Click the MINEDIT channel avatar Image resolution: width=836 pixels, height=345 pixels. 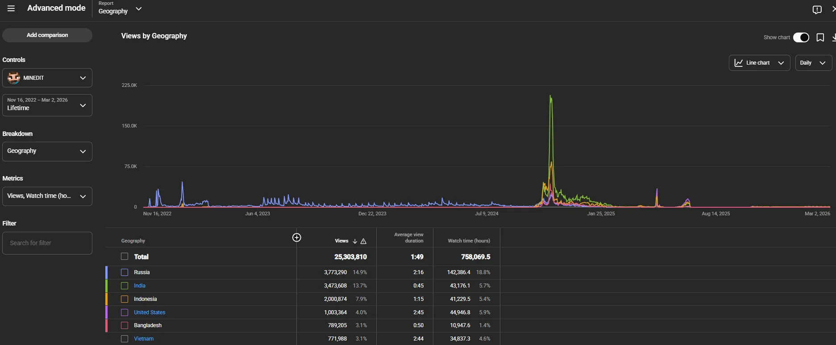tap(14, 78)
